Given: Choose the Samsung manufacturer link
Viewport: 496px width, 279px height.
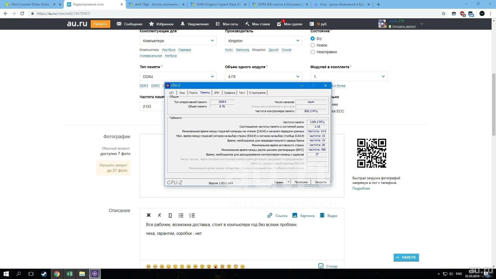Looking at the screenshot, I should point(242,50).
